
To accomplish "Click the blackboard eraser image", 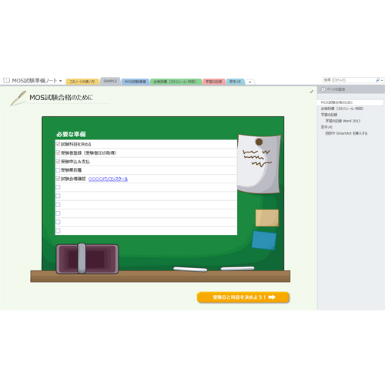I will coord(87,258).
